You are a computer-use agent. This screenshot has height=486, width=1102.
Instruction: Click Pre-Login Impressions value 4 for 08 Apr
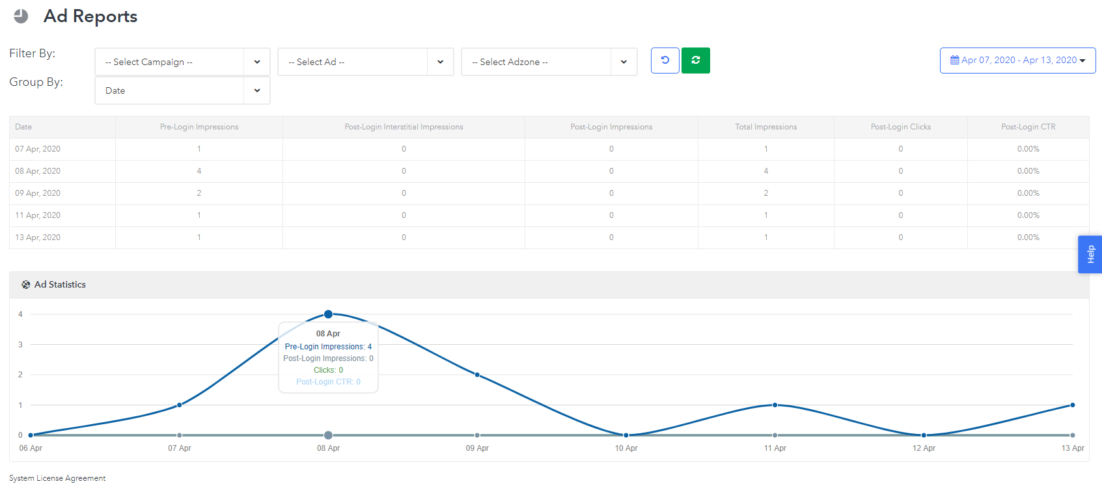(x=199, y=171)
